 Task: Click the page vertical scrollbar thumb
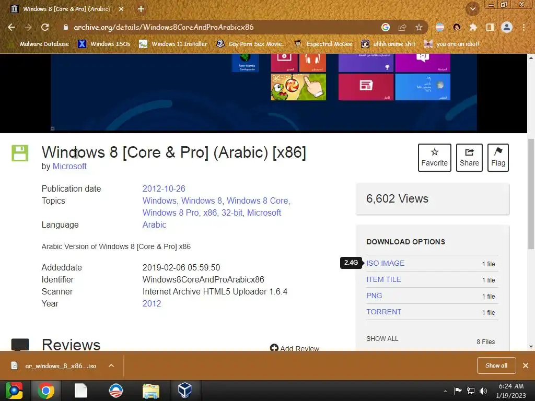tap(531, 194)
